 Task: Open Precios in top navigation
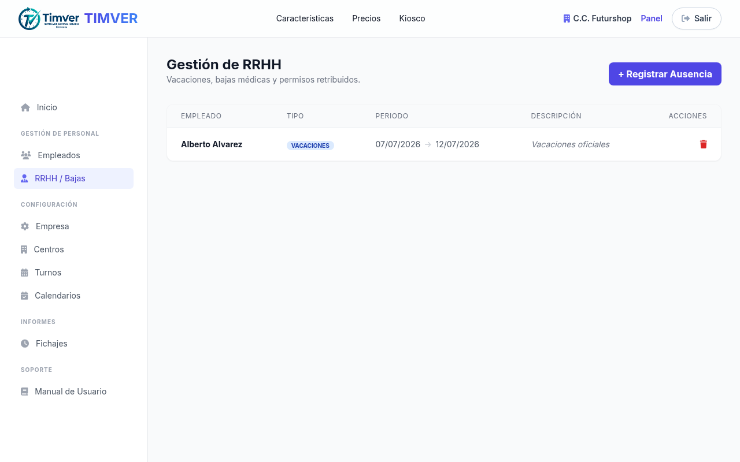tap(367, 18)
